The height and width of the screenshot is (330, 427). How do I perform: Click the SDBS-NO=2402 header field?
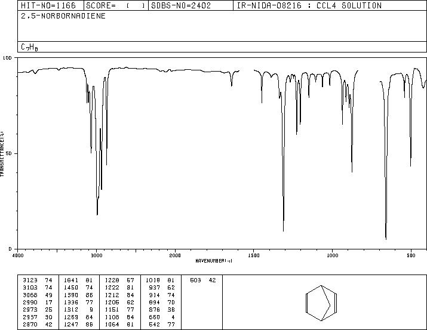point(191,5)
